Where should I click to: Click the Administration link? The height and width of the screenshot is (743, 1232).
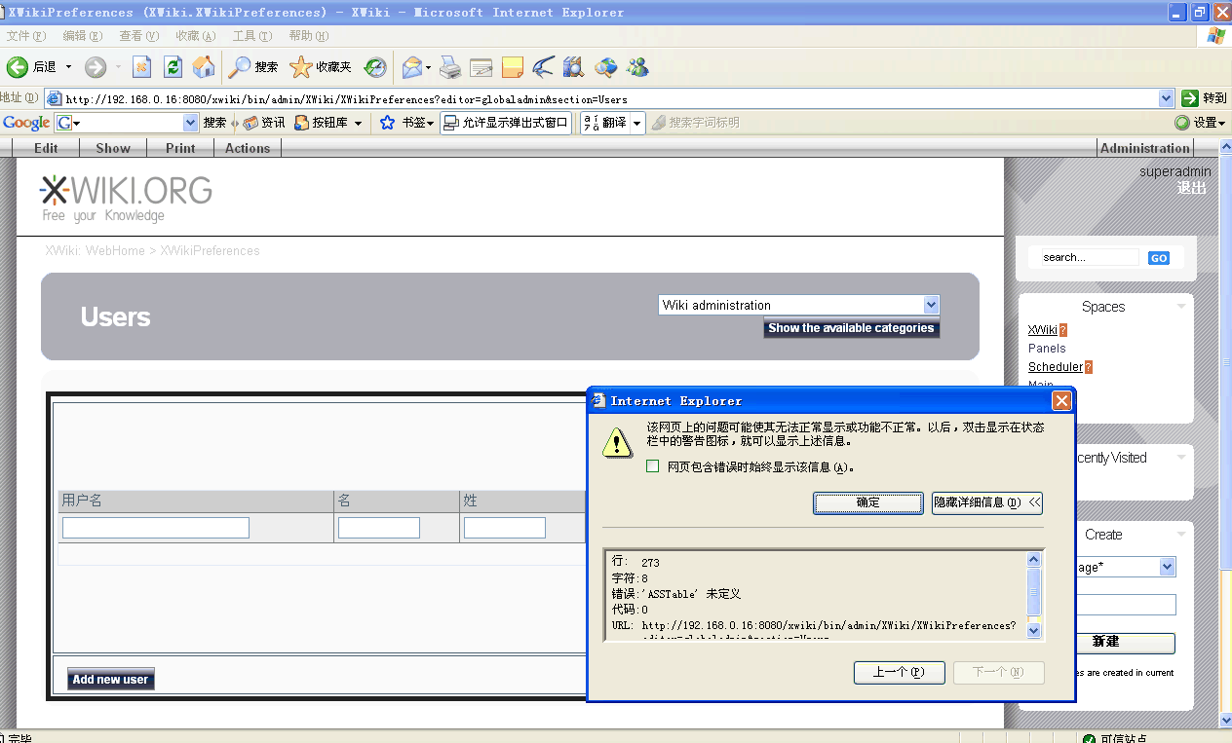1145,148
